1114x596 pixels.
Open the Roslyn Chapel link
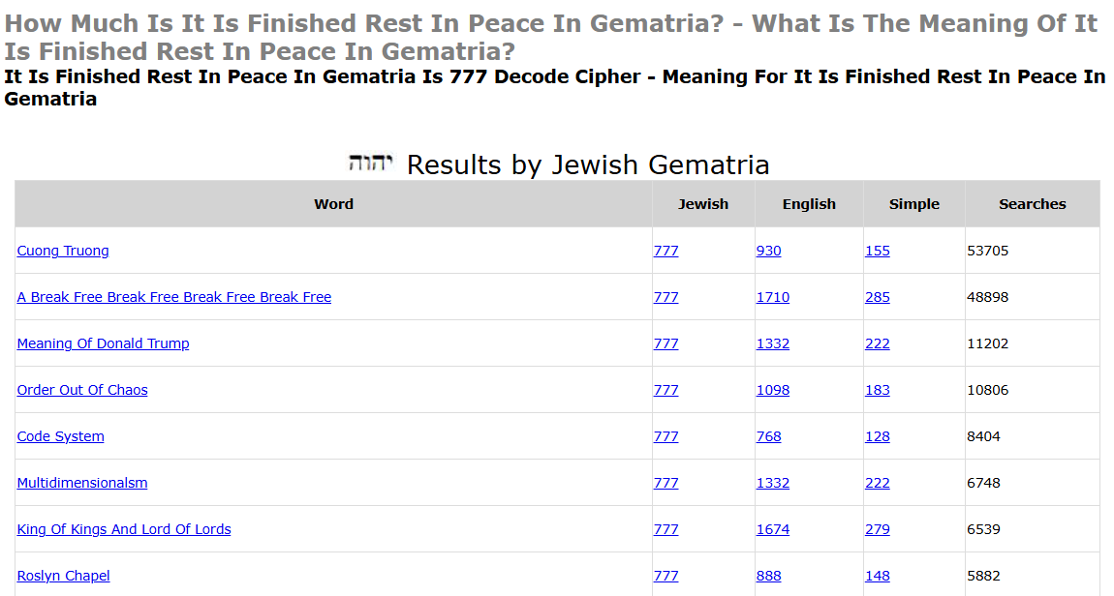coord(63,576)
